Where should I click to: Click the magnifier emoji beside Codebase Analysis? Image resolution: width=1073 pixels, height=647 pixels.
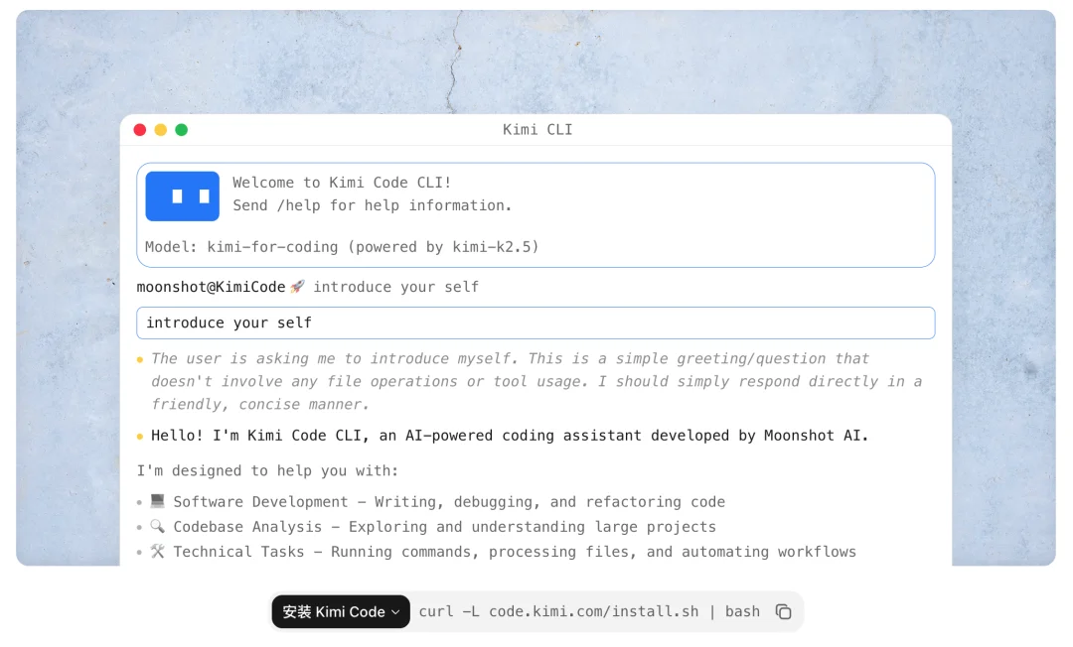tap(157, 527)
